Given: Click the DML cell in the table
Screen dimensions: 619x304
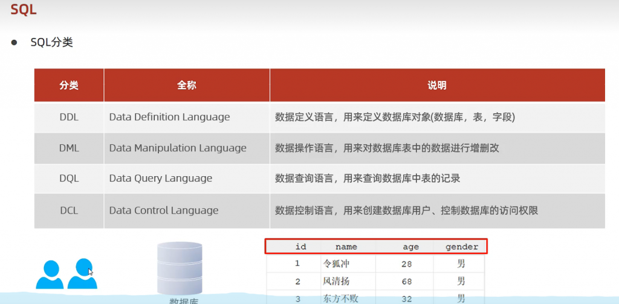Looking at the screenshot, I should click(69, 148).
